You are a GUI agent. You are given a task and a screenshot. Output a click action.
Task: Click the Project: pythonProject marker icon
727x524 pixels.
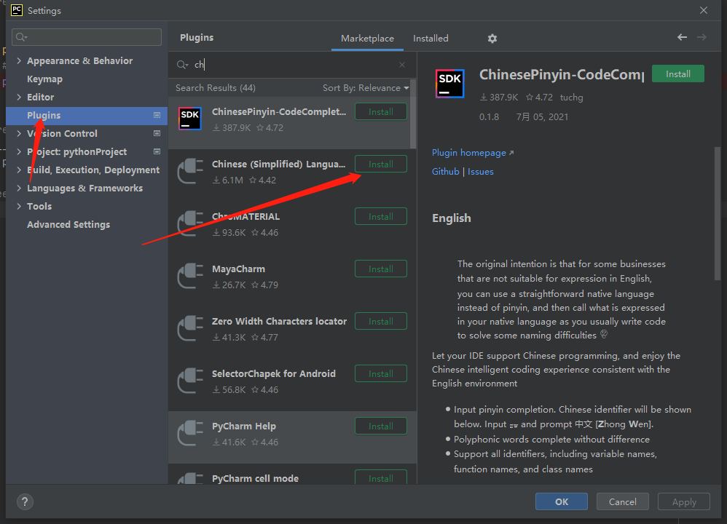[157, 151]
